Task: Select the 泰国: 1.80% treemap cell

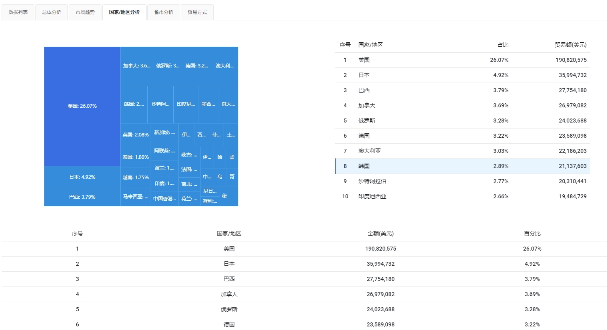Action: [x=136, y=157]
